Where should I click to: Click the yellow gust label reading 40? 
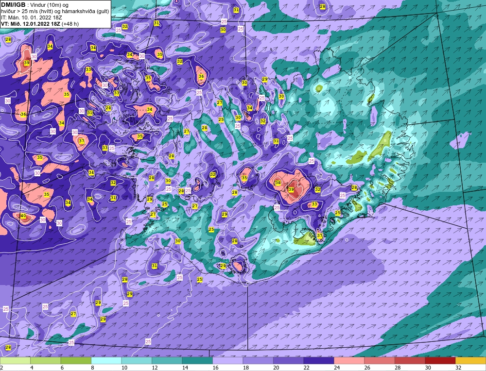[x=23, y=216]
